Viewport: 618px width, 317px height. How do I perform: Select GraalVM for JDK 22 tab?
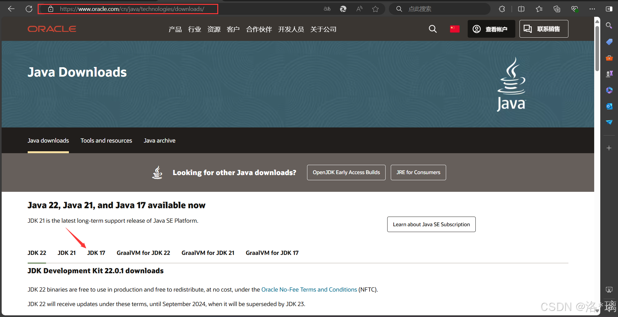(x=143, y=253)
